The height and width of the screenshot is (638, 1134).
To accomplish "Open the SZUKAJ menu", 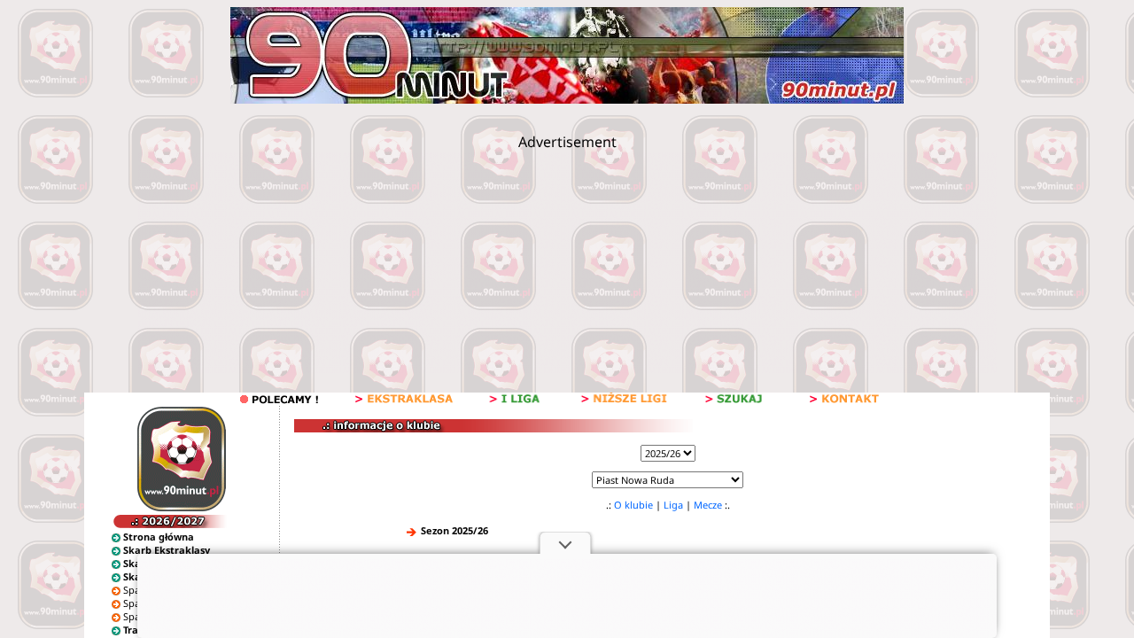I will 734,400.
